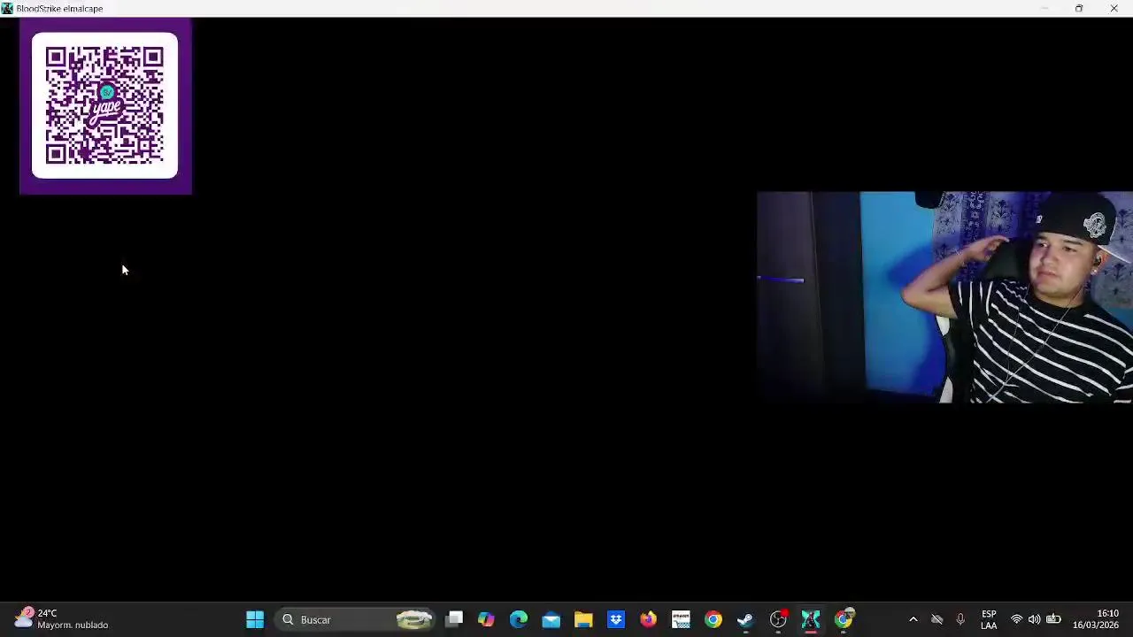Viewport: 1133px width, 637px height.
Task: Open the Windows Start menu
Action: pos(255,619)
